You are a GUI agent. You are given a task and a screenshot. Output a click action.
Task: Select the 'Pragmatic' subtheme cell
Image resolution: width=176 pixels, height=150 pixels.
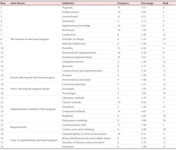[x=68, y=7]
